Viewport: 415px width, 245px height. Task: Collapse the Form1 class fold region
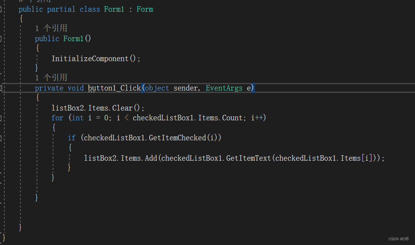[x=2, y=9]
